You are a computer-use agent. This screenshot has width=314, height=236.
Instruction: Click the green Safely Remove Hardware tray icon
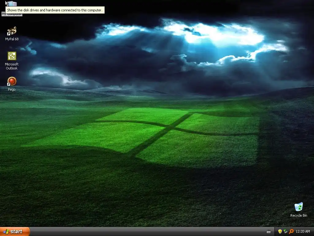285,231
